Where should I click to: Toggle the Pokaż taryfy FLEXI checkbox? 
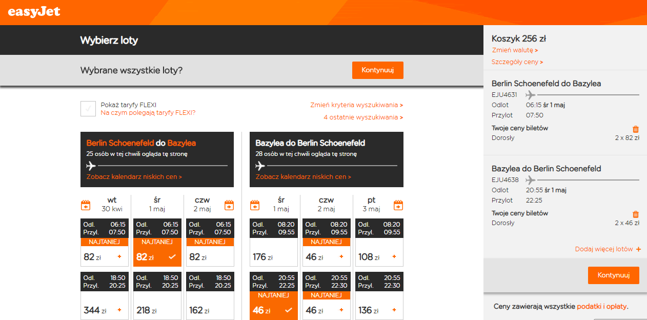tap(88, 109)
